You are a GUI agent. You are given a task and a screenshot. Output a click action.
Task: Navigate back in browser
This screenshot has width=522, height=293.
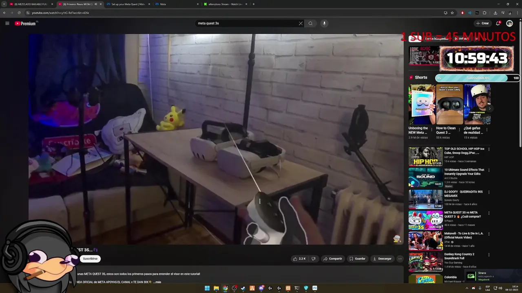4,13
